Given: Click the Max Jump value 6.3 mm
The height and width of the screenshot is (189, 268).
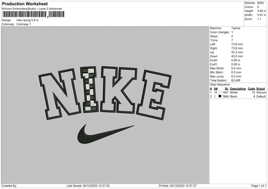Looking at the screenshot, I should point(236,76).
